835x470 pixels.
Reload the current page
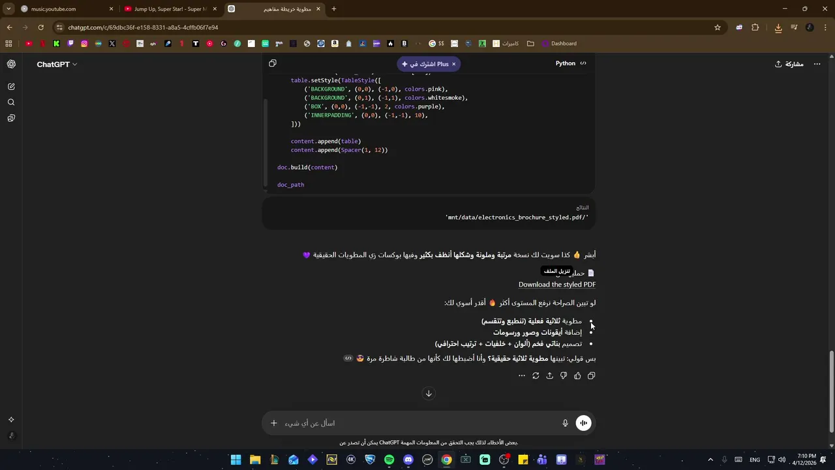point(40,27)
